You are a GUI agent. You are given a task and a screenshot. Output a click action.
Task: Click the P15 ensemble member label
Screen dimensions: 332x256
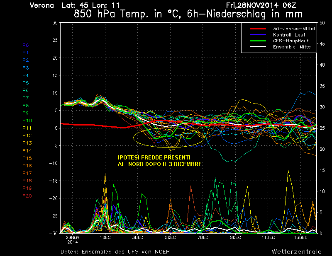click(27, 158)
